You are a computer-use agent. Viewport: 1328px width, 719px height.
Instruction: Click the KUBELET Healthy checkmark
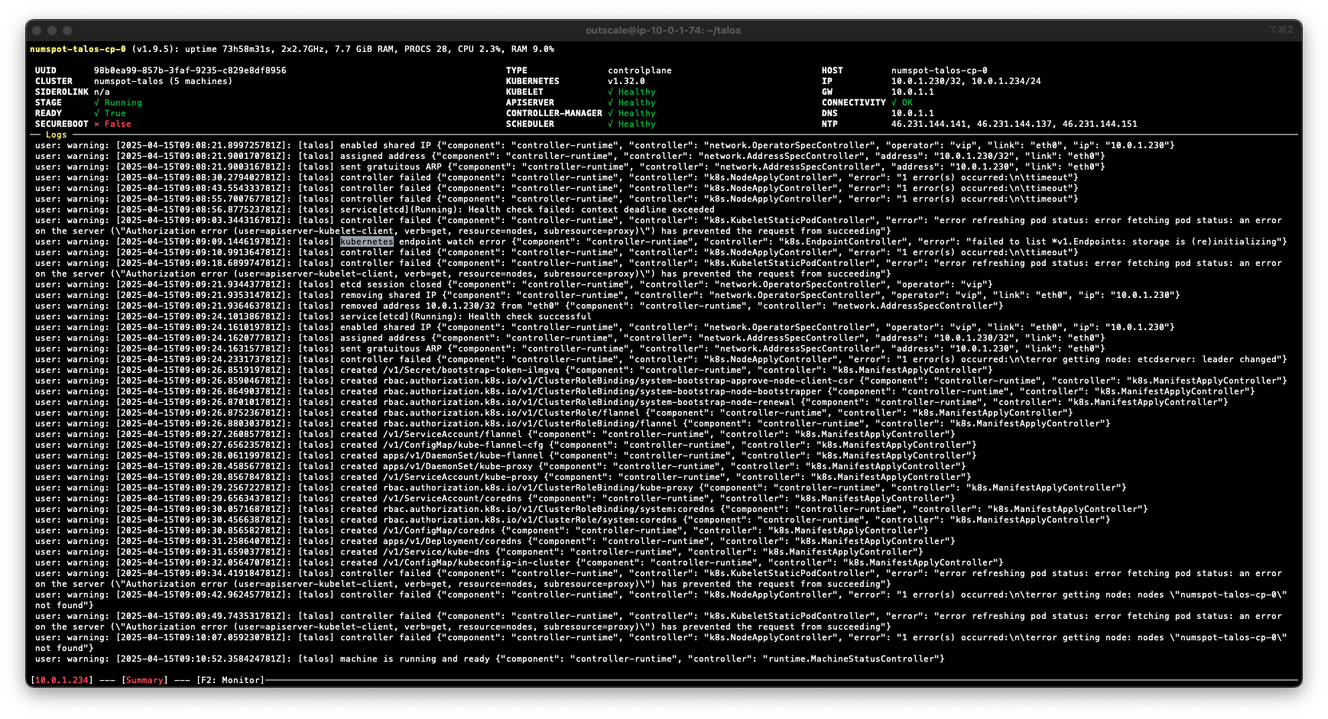point(610,92)
